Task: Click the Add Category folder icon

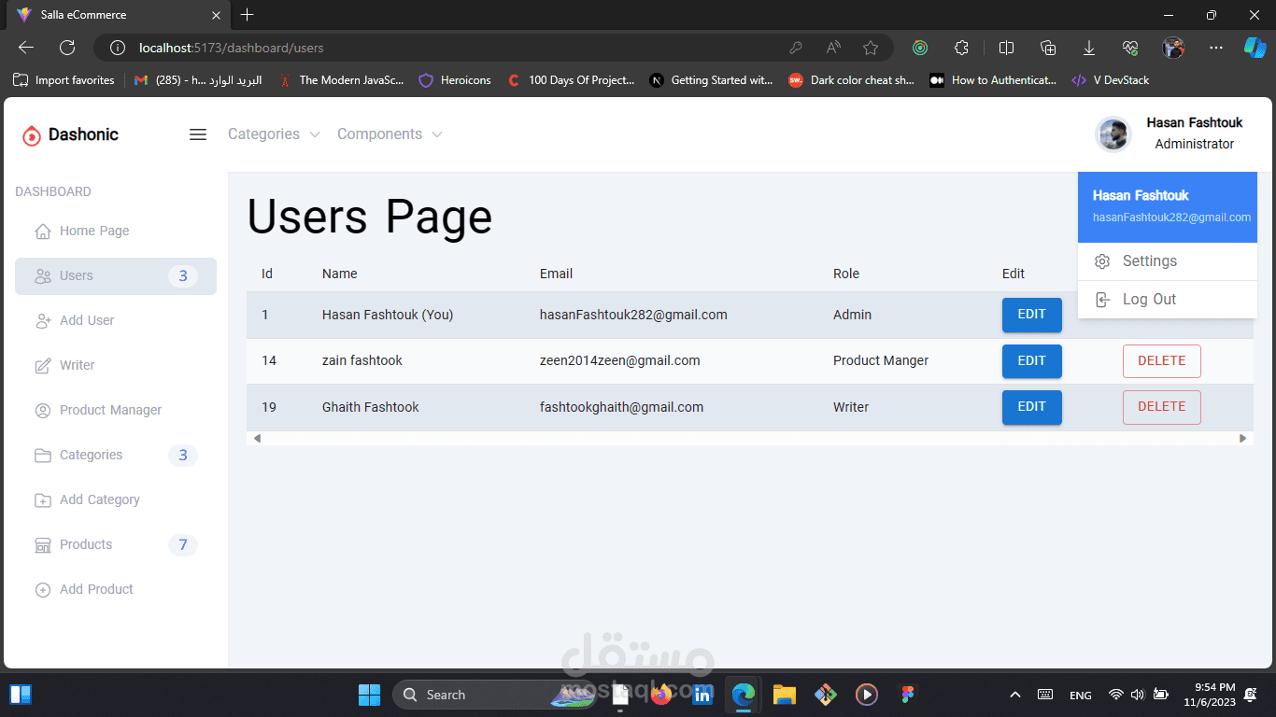Action: (43, 500)
